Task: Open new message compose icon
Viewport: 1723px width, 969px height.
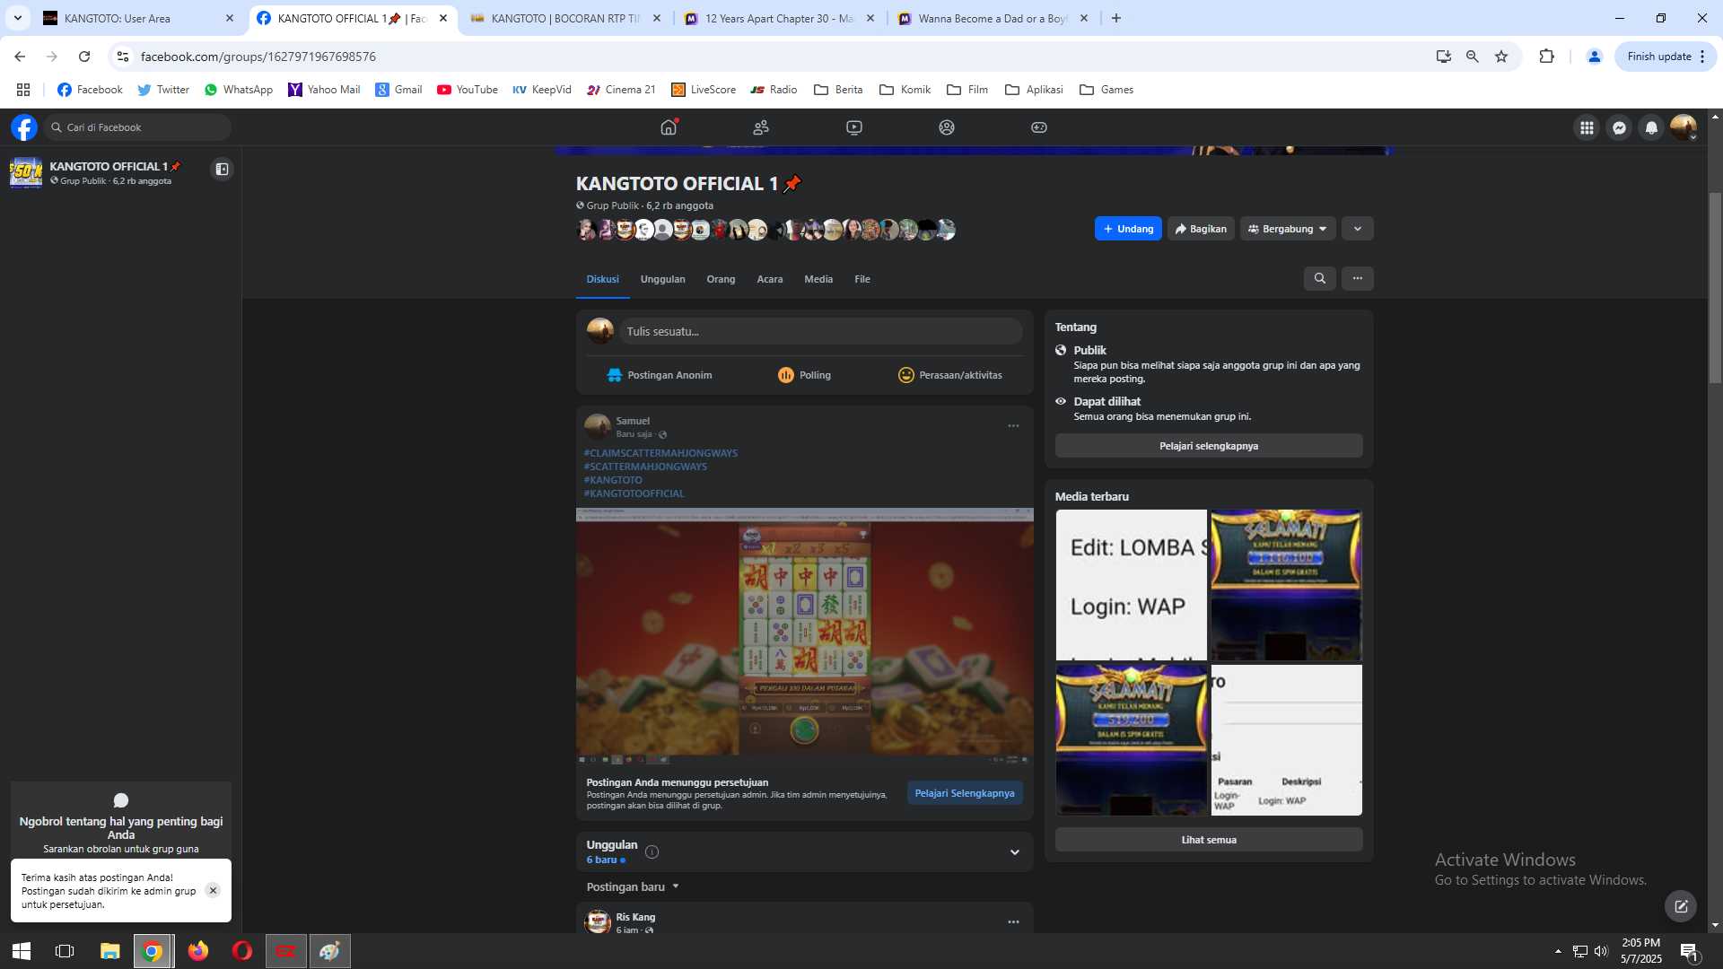Action: pos(1681,906)
